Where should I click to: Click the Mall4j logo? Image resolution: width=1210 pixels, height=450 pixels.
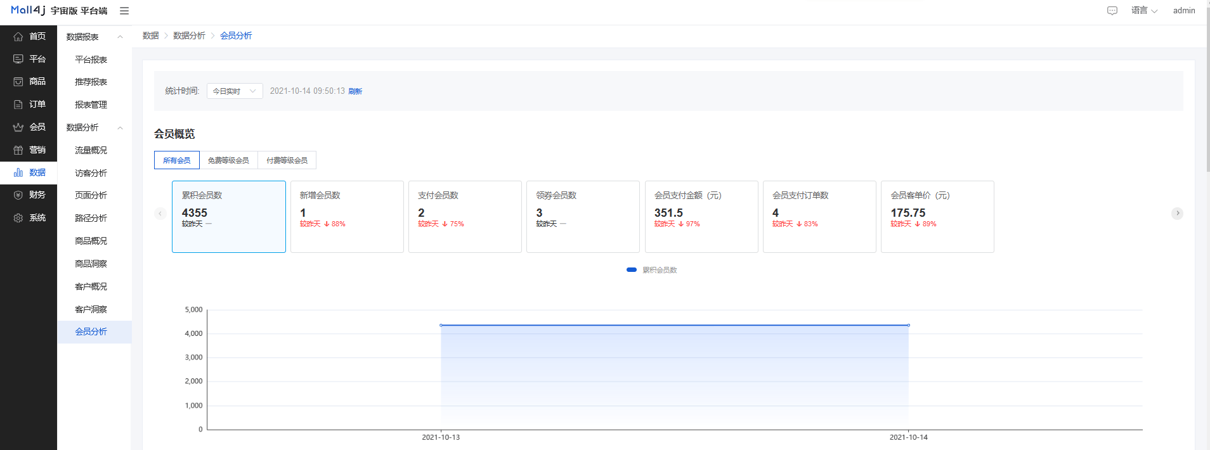28,10
